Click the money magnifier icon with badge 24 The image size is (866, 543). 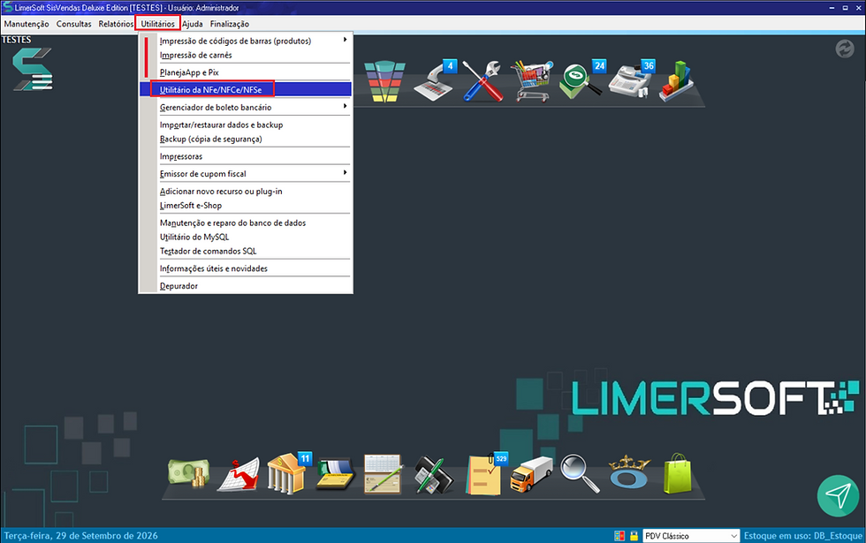[581, 80]
